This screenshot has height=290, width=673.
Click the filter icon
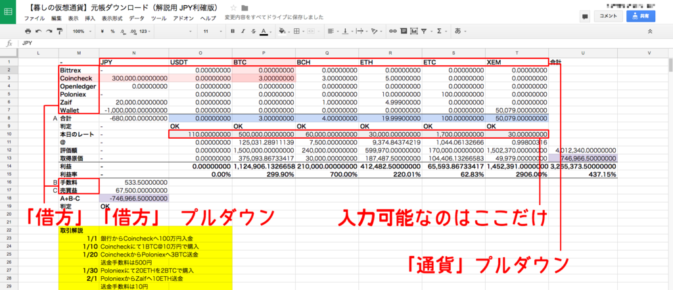tap(425, 32)
